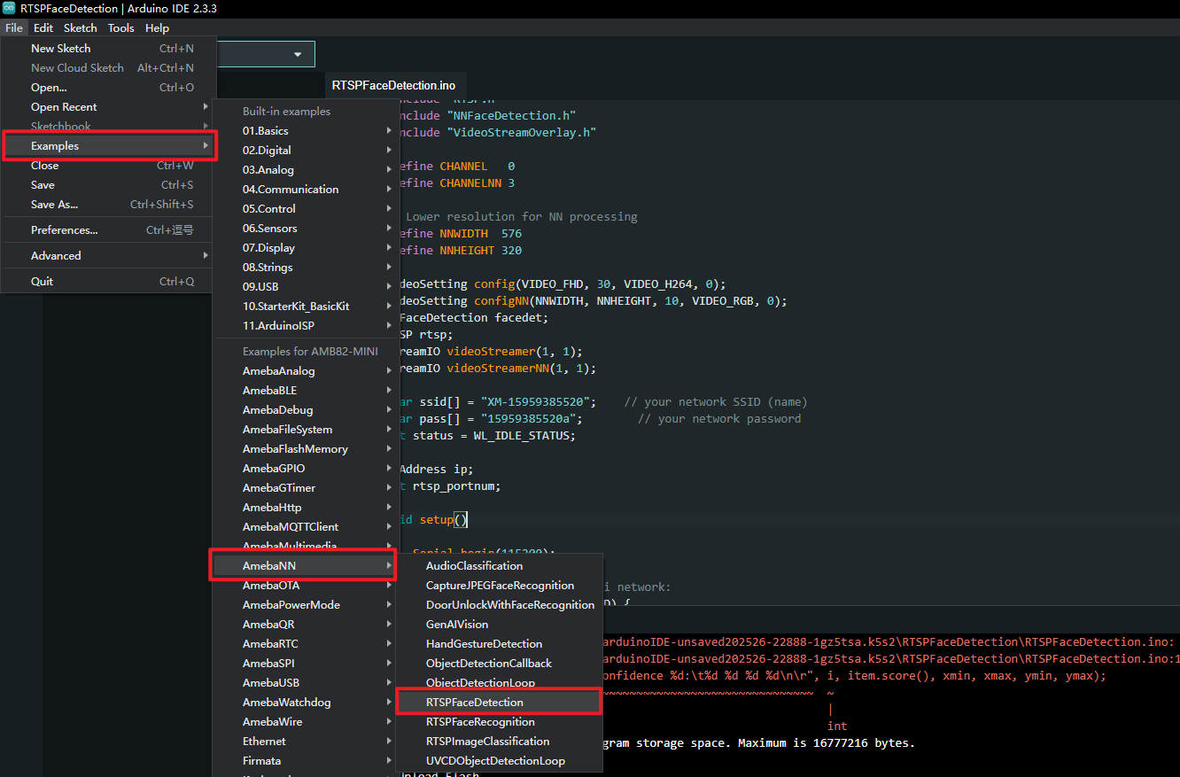Image resolution: width=1180 pixels, height=777 pixels.
Task: Open the AudioClassification example
Action: click(499, 566)
